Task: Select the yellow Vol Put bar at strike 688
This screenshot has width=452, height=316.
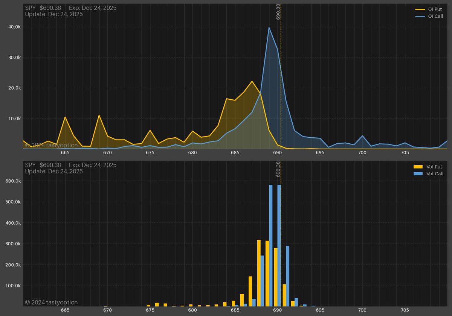Action: (259, 273)
